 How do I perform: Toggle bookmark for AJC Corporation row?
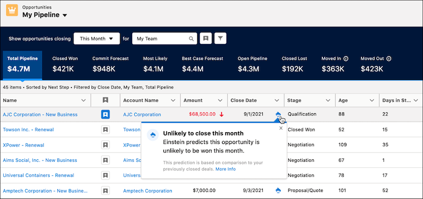105,114
